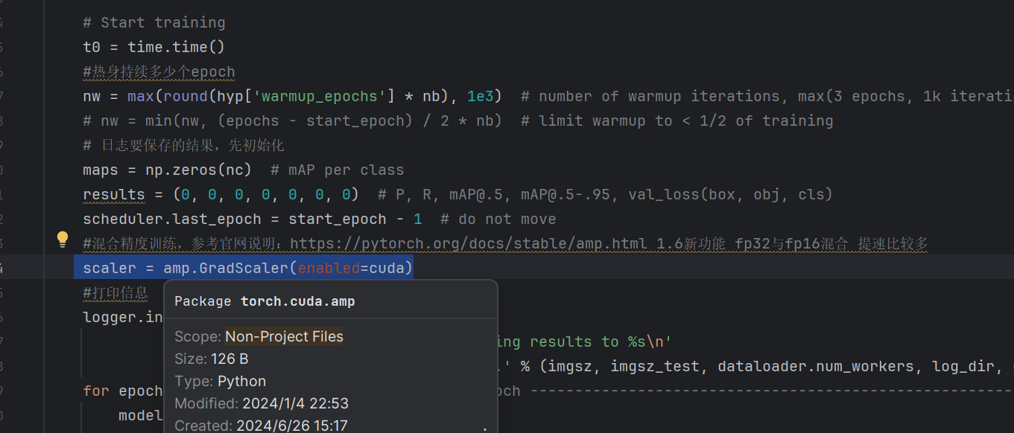Click the commented '# nw = min(nw,' line
Image resolution: width=1014 pixels, height=433 pixels.
coord(458,121)
